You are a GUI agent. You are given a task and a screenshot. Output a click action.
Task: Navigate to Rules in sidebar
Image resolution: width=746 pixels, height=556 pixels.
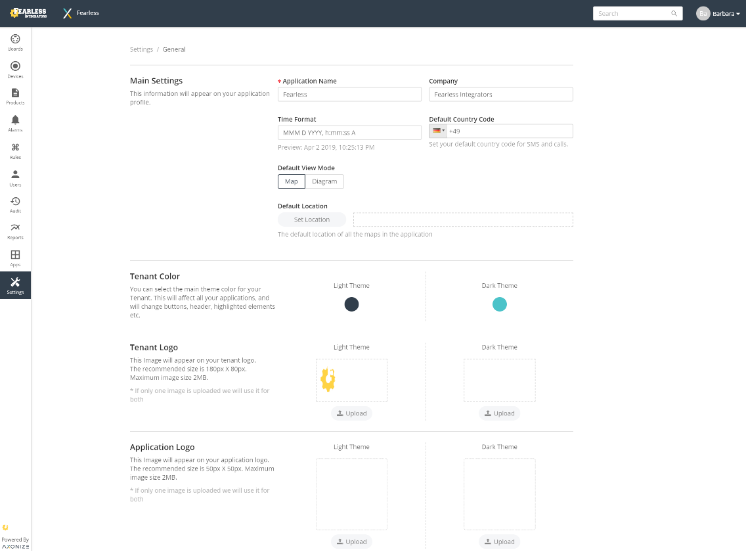click(15, 151)
